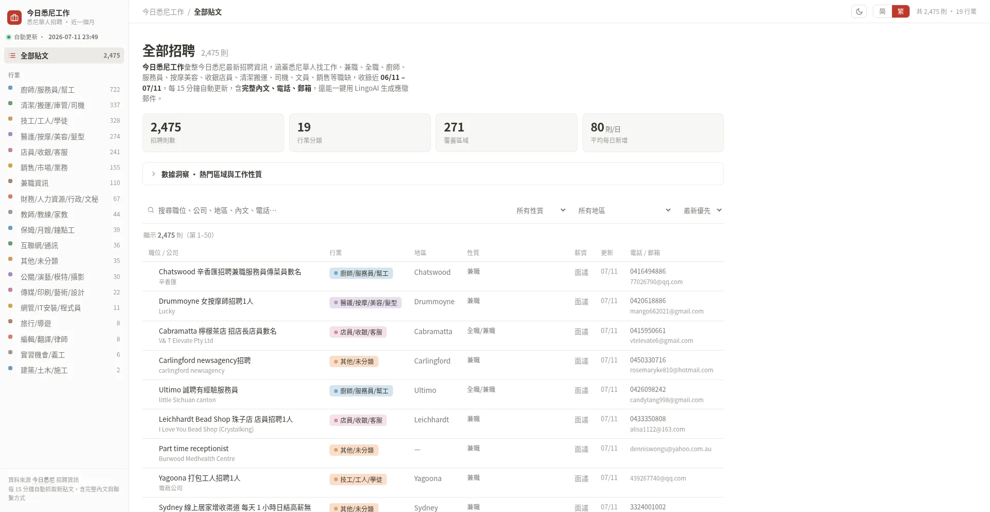Switch to Simplified Chinese 简 button
The height and width of the screenshot is (512, 990).
882,11
